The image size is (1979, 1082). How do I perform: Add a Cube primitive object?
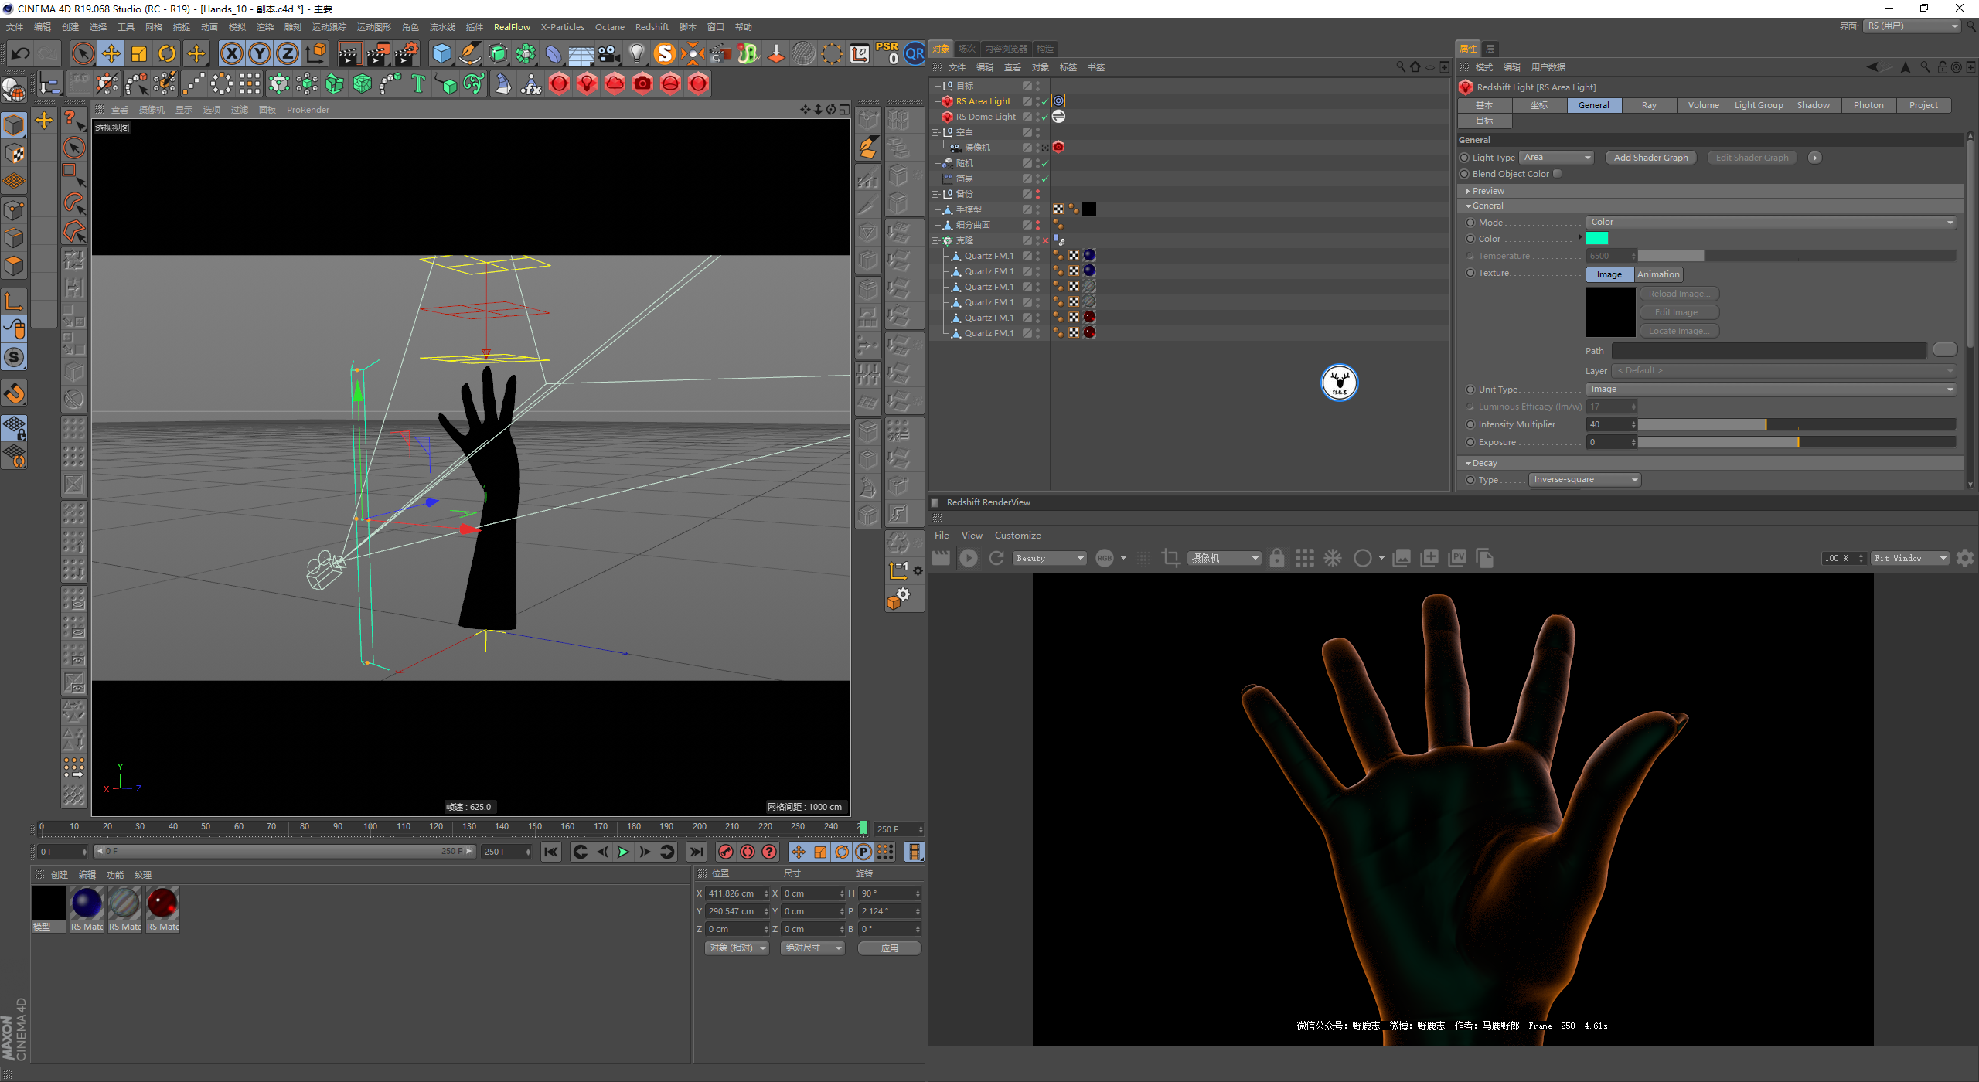click(441, 53)
